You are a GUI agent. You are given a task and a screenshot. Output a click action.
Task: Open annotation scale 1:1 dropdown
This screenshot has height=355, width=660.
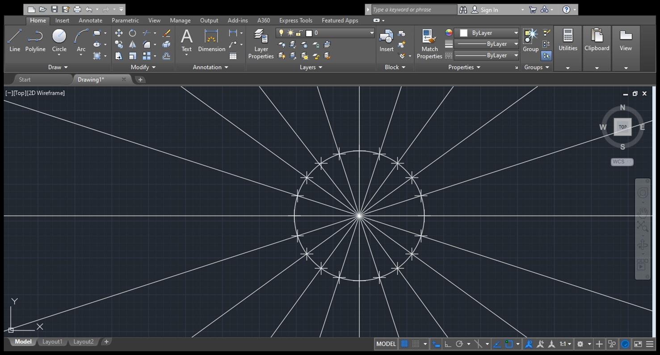[565, 344]
